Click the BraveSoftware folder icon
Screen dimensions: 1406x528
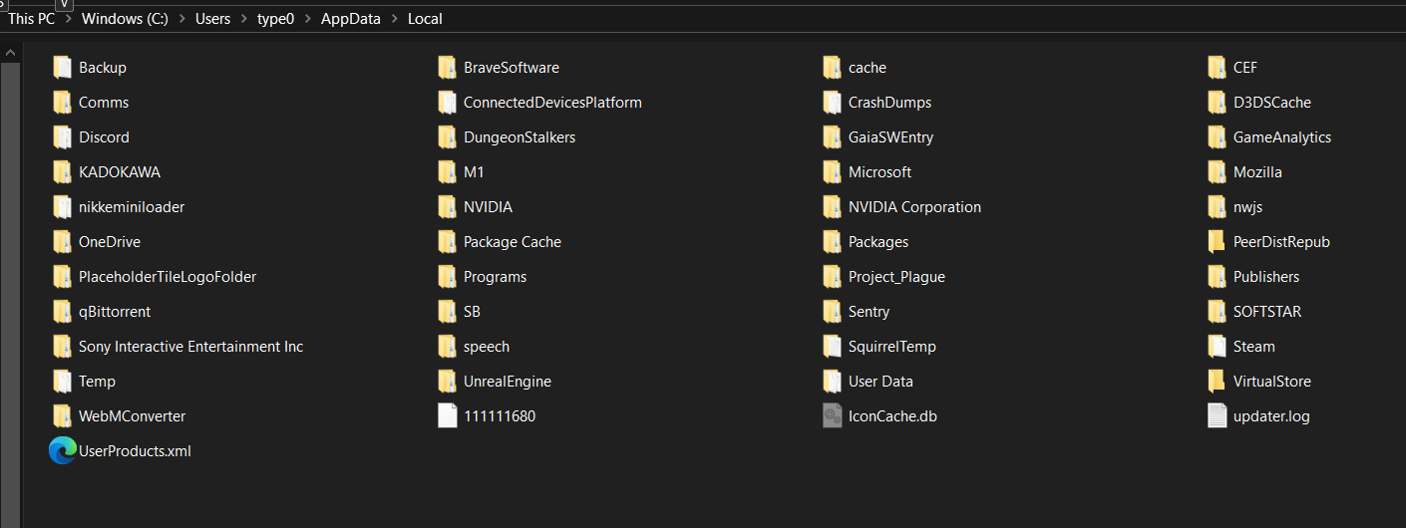(x=447, y=68)
